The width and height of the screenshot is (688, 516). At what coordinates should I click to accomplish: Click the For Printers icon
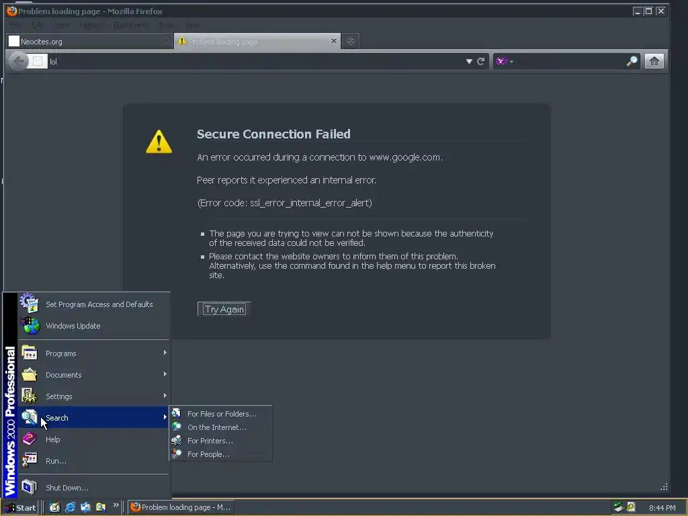(177, 440)
